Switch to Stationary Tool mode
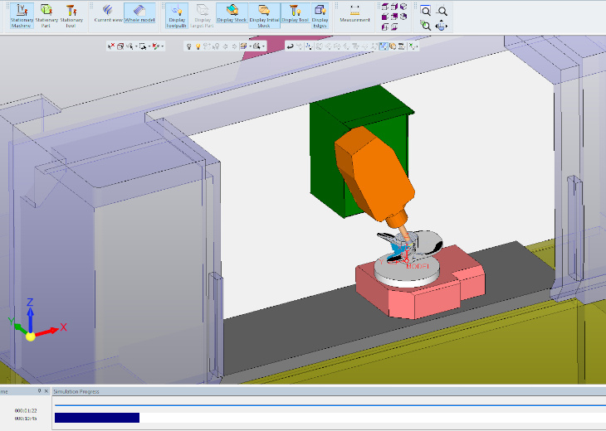Image resolution: width=606 pixels, height=431 pixels. click(71, 16)
